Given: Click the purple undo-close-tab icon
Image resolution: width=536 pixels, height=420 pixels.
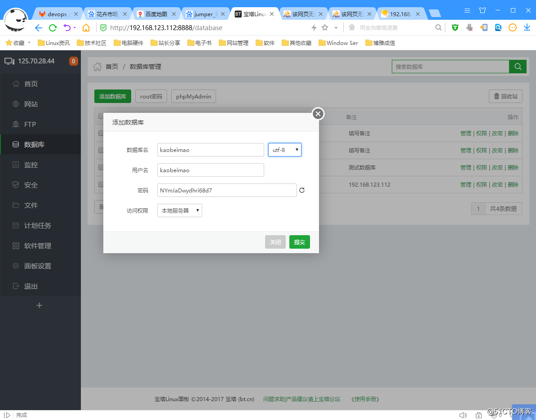Looking at the screenshot, I should point(67,28).
